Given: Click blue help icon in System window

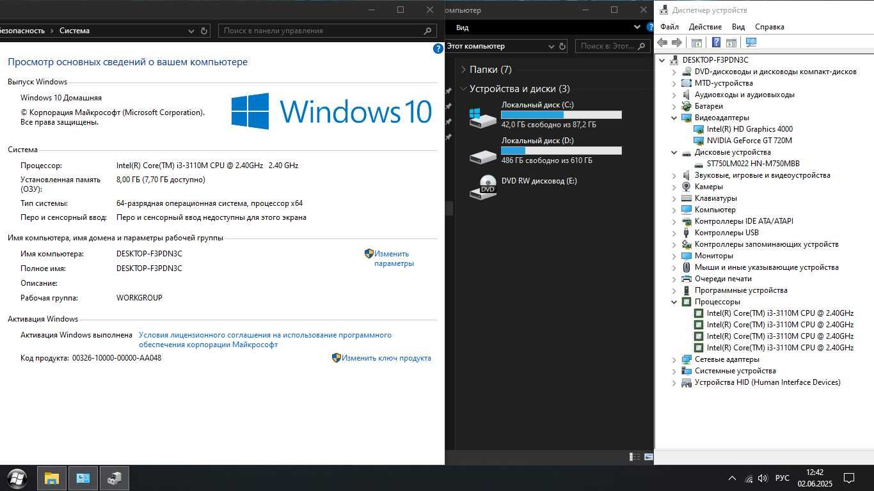Looking at the screenshot, I should 438,49.
